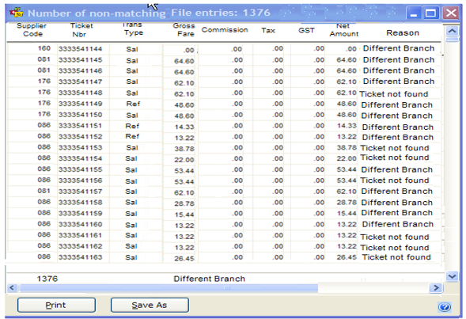Screen dimensions: 466x319
Task: Click the horizontal scrollbar right arrow
Action: 436,288
